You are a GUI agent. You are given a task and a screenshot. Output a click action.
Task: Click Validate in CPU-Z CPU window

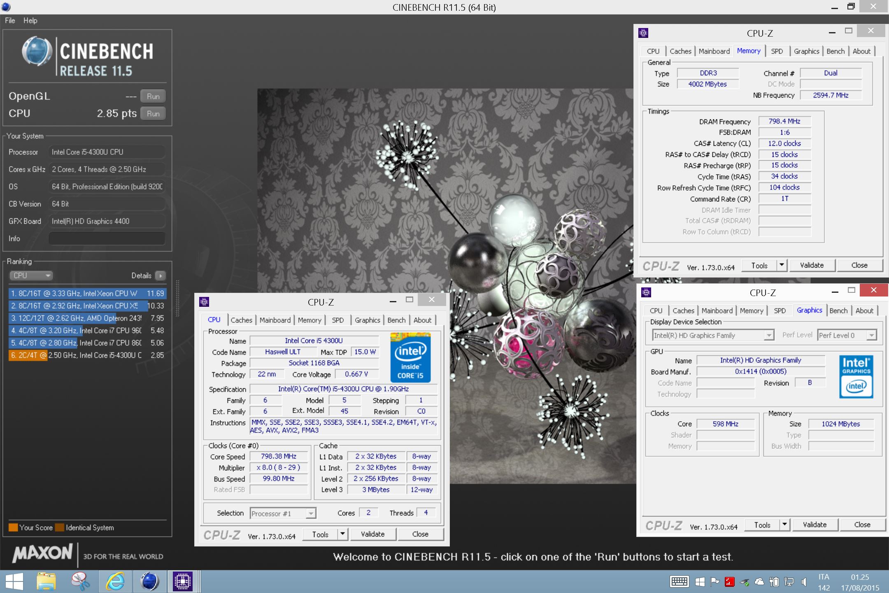tap(373, 534)
